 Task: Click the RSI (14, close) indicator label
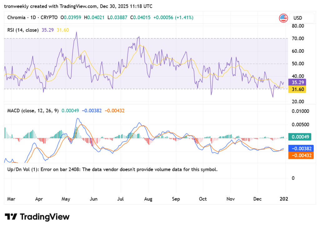click(23, 30)
